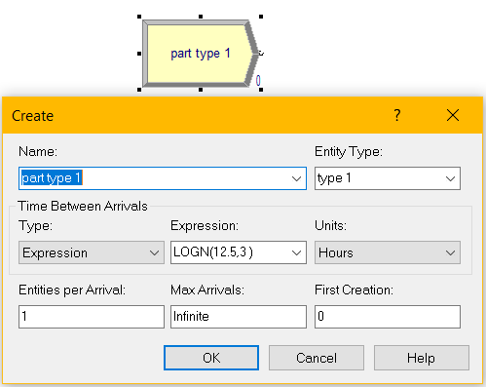Click the 'Max Arrivals:' label
The image size is (486, 387).
click(207, 290)
